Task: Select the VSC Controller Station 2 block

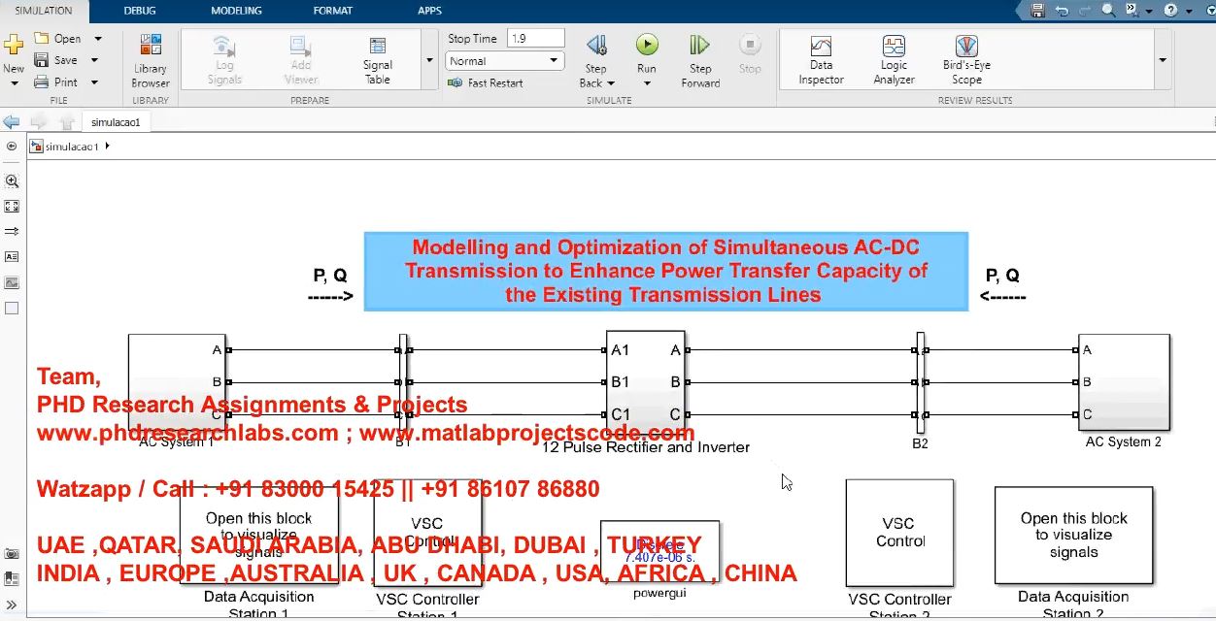Action: (x=899, y=533)
